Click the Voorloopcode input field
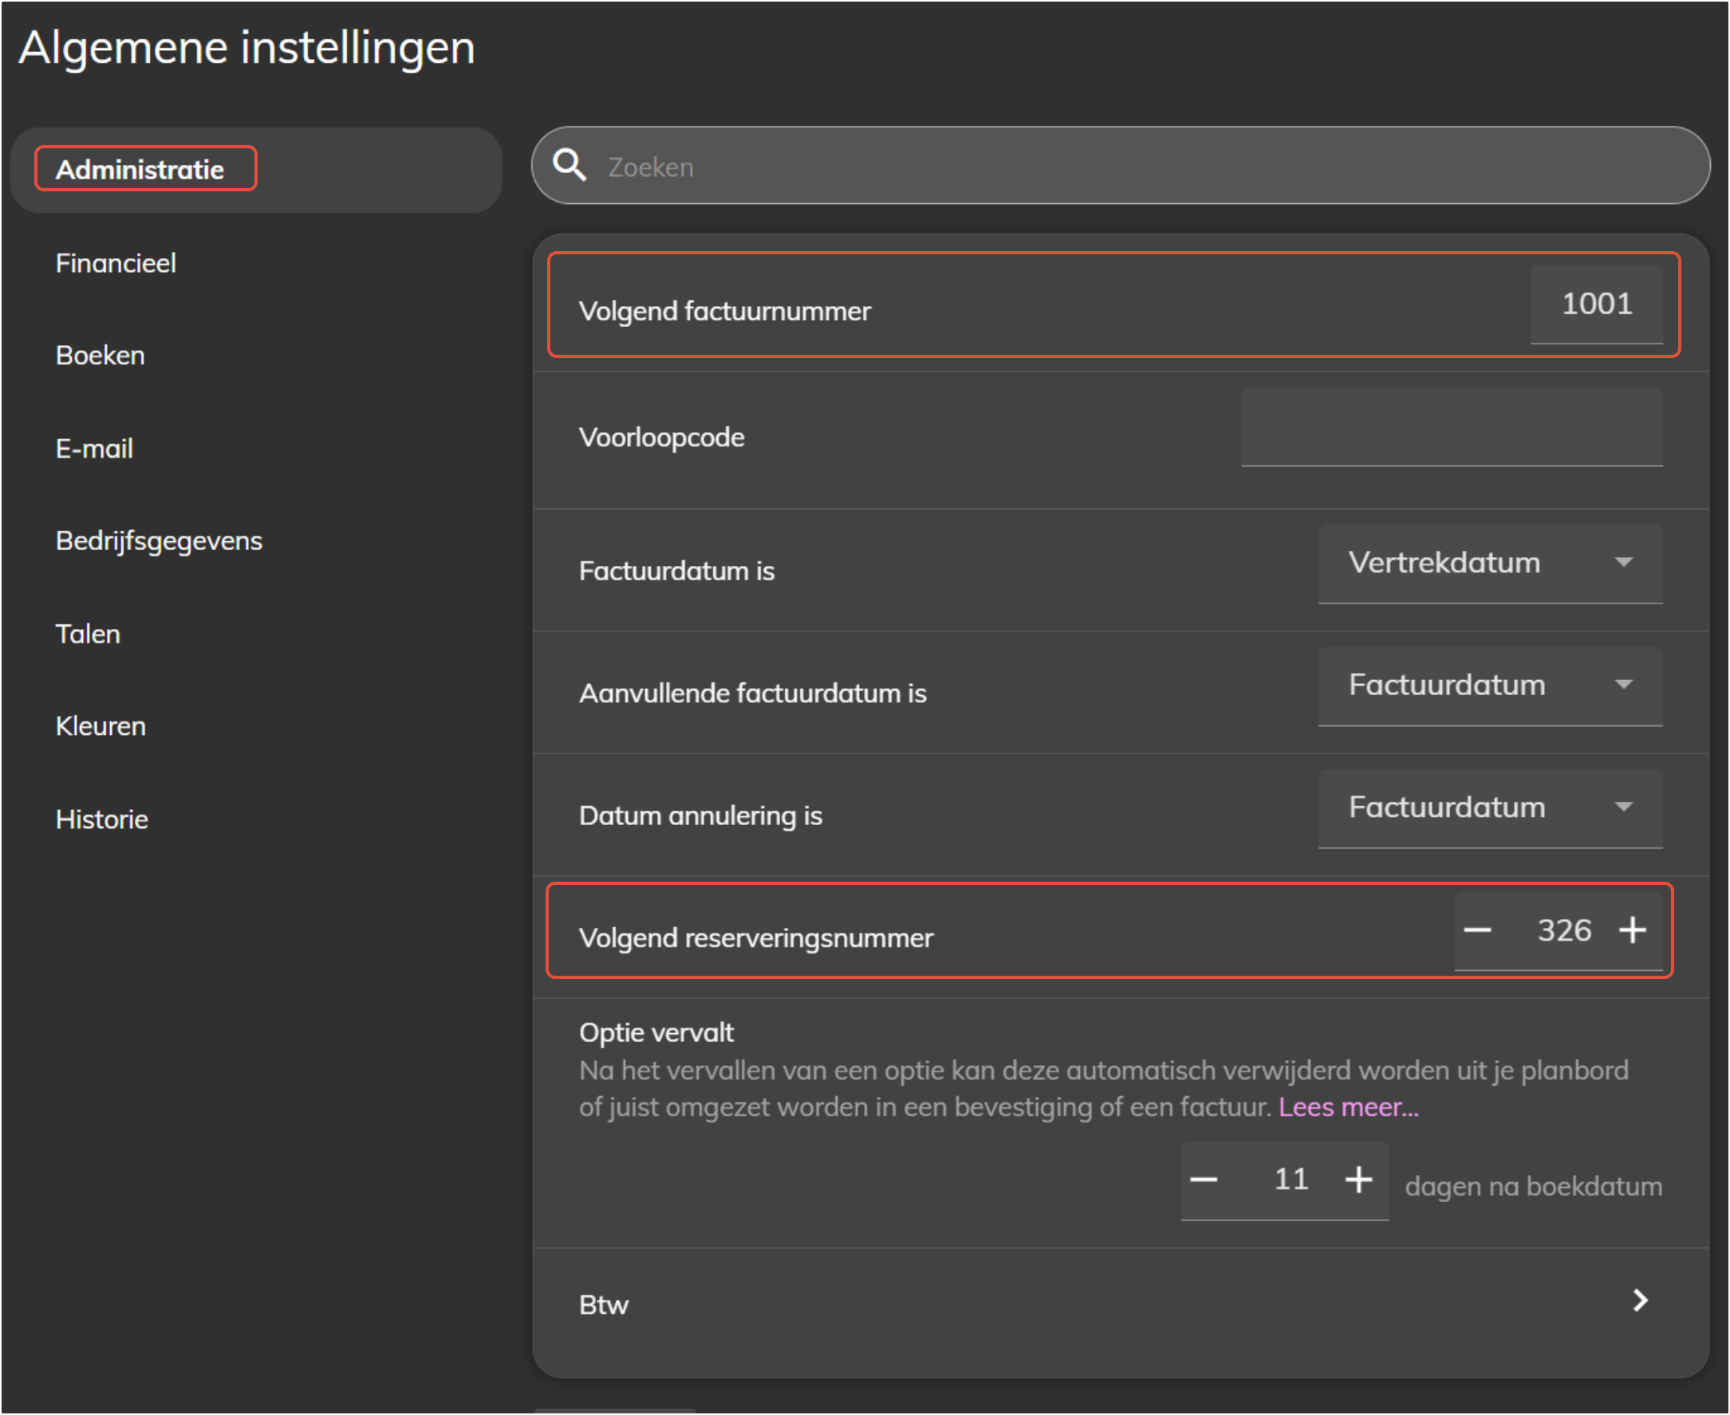Image resolution: width=1730 pixels, height=1415 pixels. coord(1451,429)
